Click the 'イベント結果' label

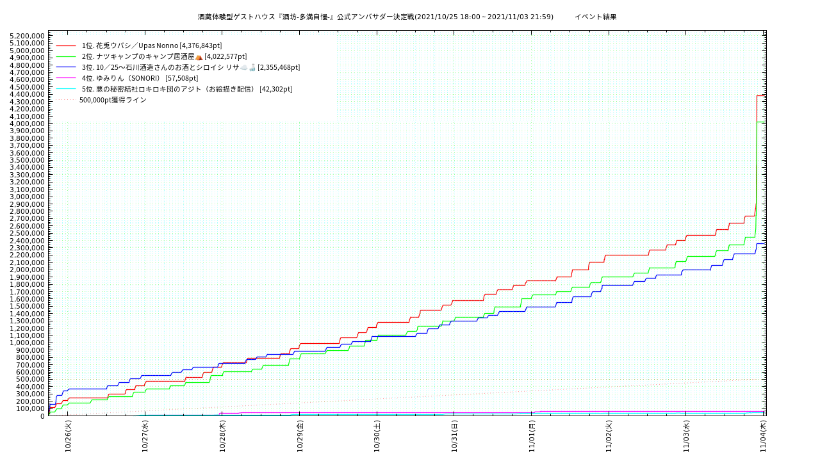click(x=595, y=17)
